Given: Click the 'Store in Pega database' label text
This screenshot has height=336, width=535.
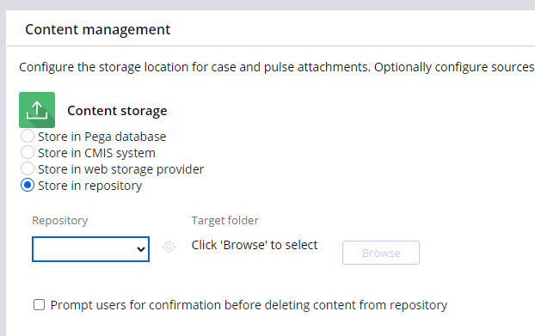Looking at the screenshot, I should (x=102, y=137).
